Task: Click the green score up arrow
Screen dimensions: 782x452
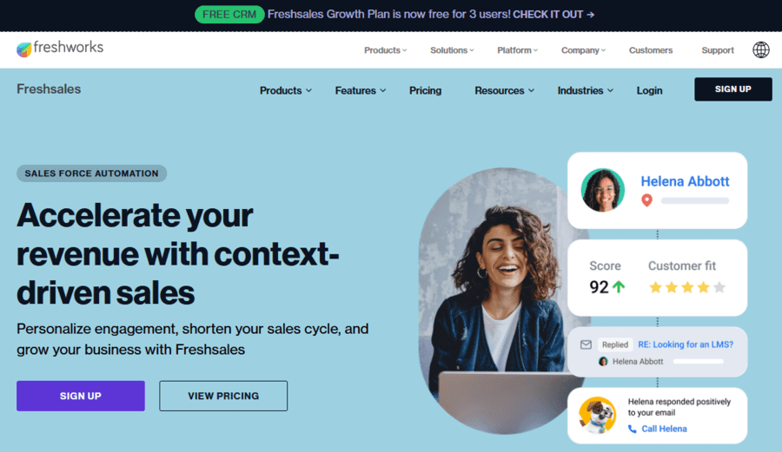Action: [x=619, y=287]
